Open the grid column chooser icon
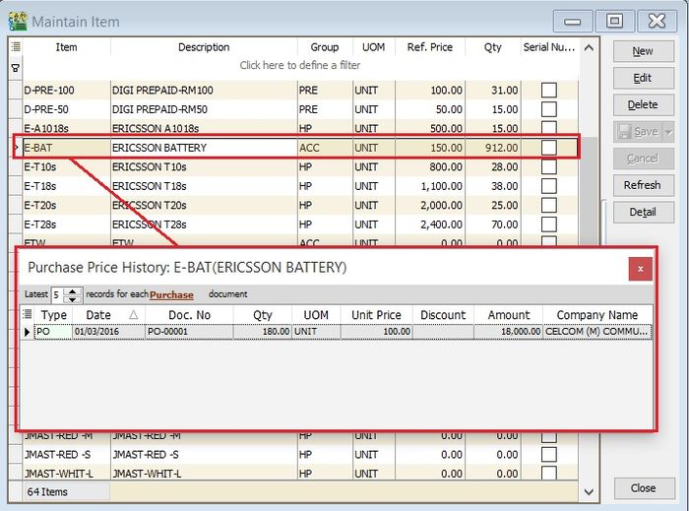Image resolution: width=689 pixels, height=511 pixels. coord(15,47)
